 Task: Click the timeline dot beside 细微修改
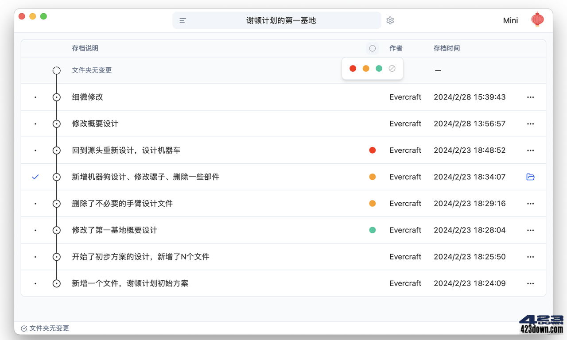[56, 97]
